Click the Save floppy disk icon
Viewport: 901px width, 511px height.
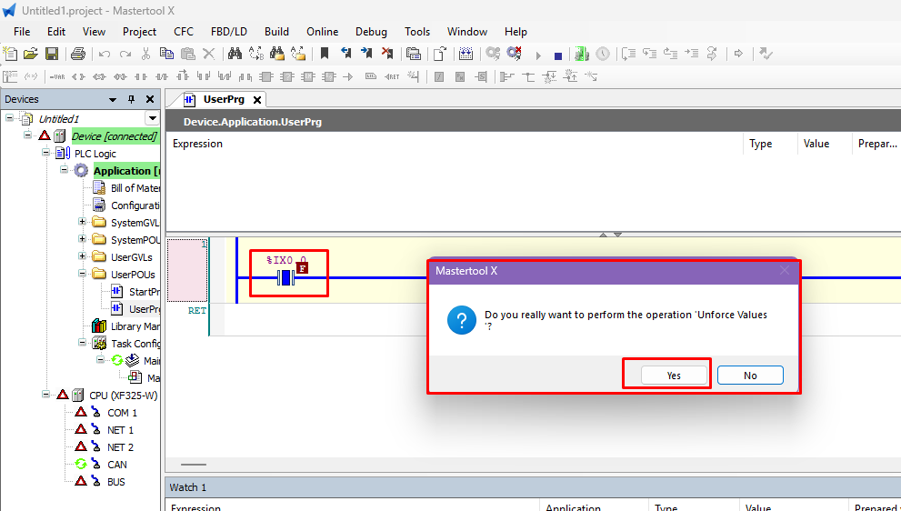point(52,55)
